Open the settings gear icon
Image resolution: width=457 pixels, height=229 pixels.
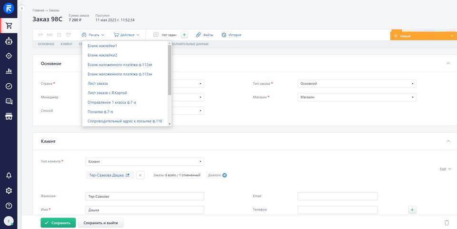9,190
